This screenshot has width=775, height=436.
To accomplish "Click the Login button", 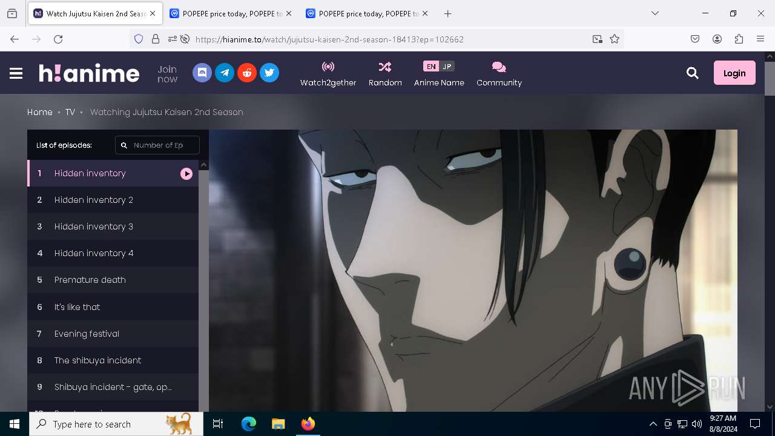I will (x=734, y=73).
